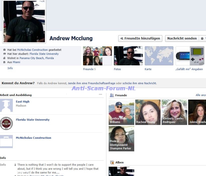This screenshot has height=176, width=206.
Task: Open the Gefällt mir game console tile
Action: (x=190, y=56)
